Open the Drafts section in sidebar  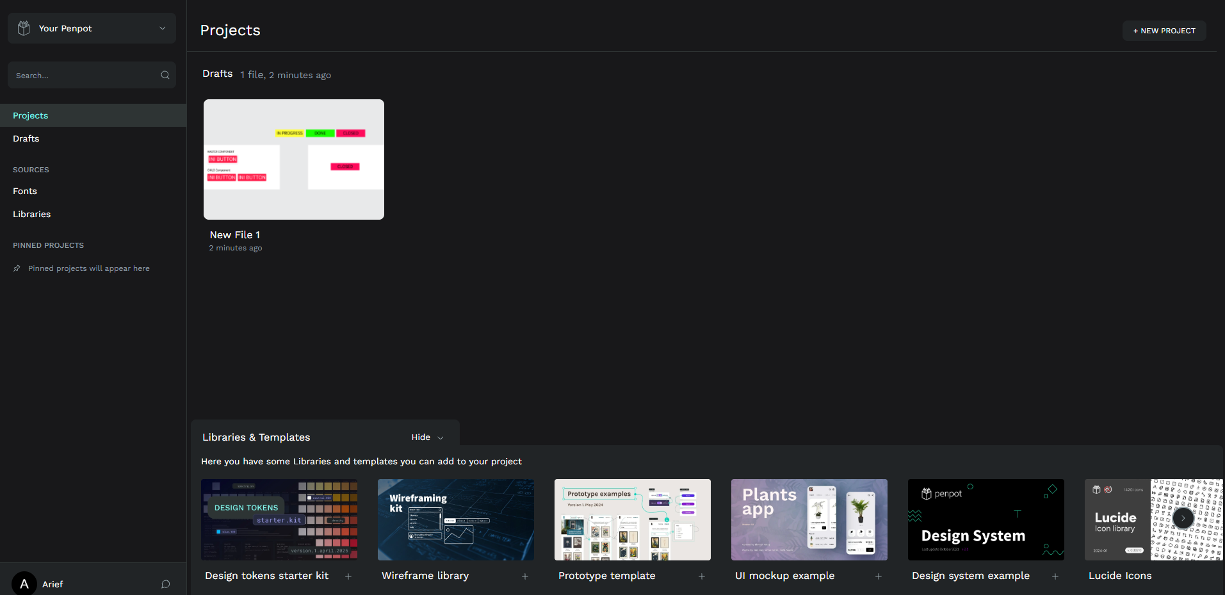pyautogui.click(x=26, y=138)
